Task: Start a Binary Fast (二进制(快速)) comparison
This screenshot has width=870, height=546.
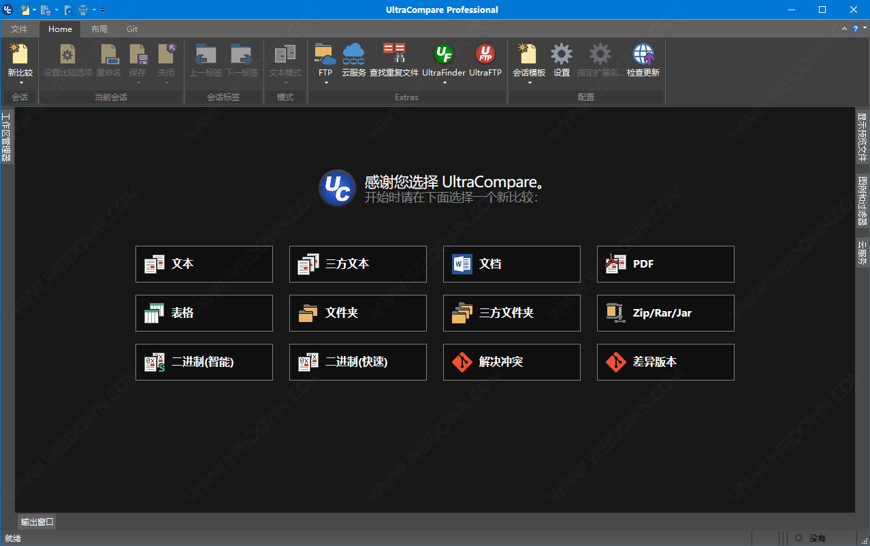Action: [358, 362]
